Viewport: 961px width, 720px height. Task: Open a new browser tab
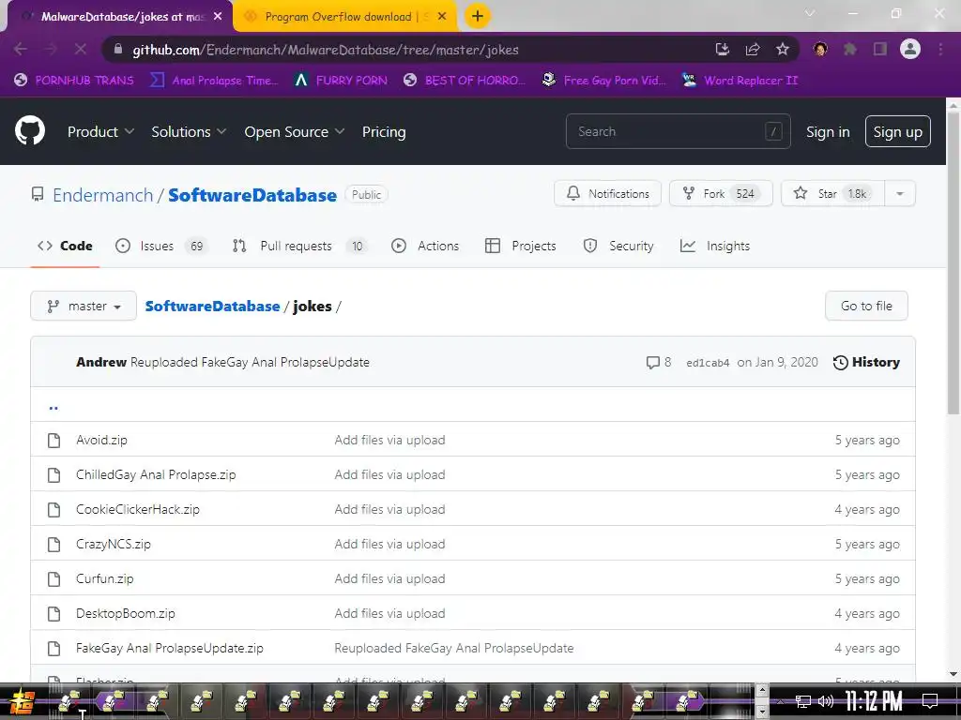click(478, 16)
